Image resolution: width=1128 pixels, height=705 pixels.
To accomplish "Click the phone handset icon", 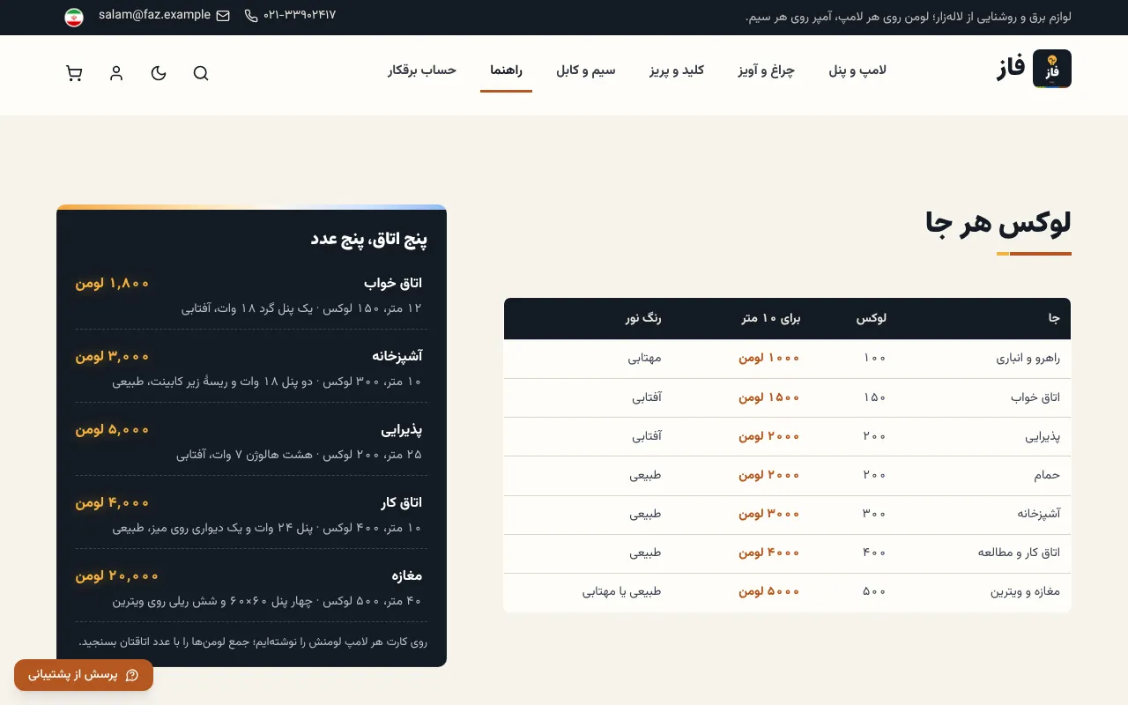I will pos(251,16).
